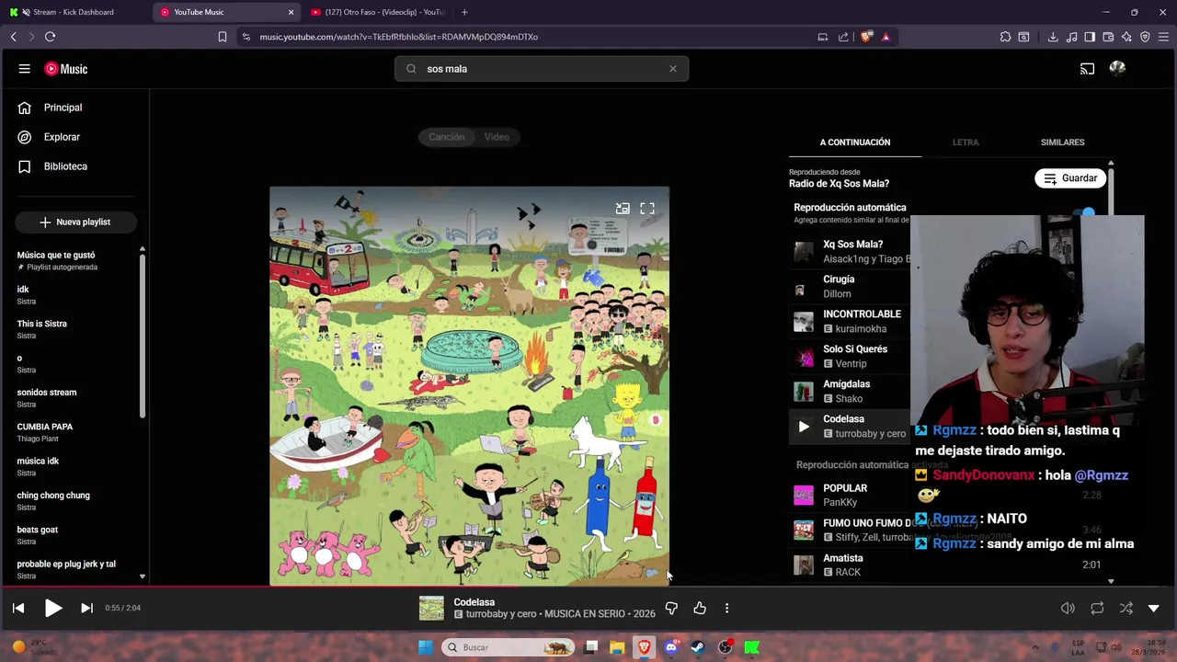The width and height of the screenshot is (1177, 662).
Task: Play the current song
Action: (x=53, y=608)
